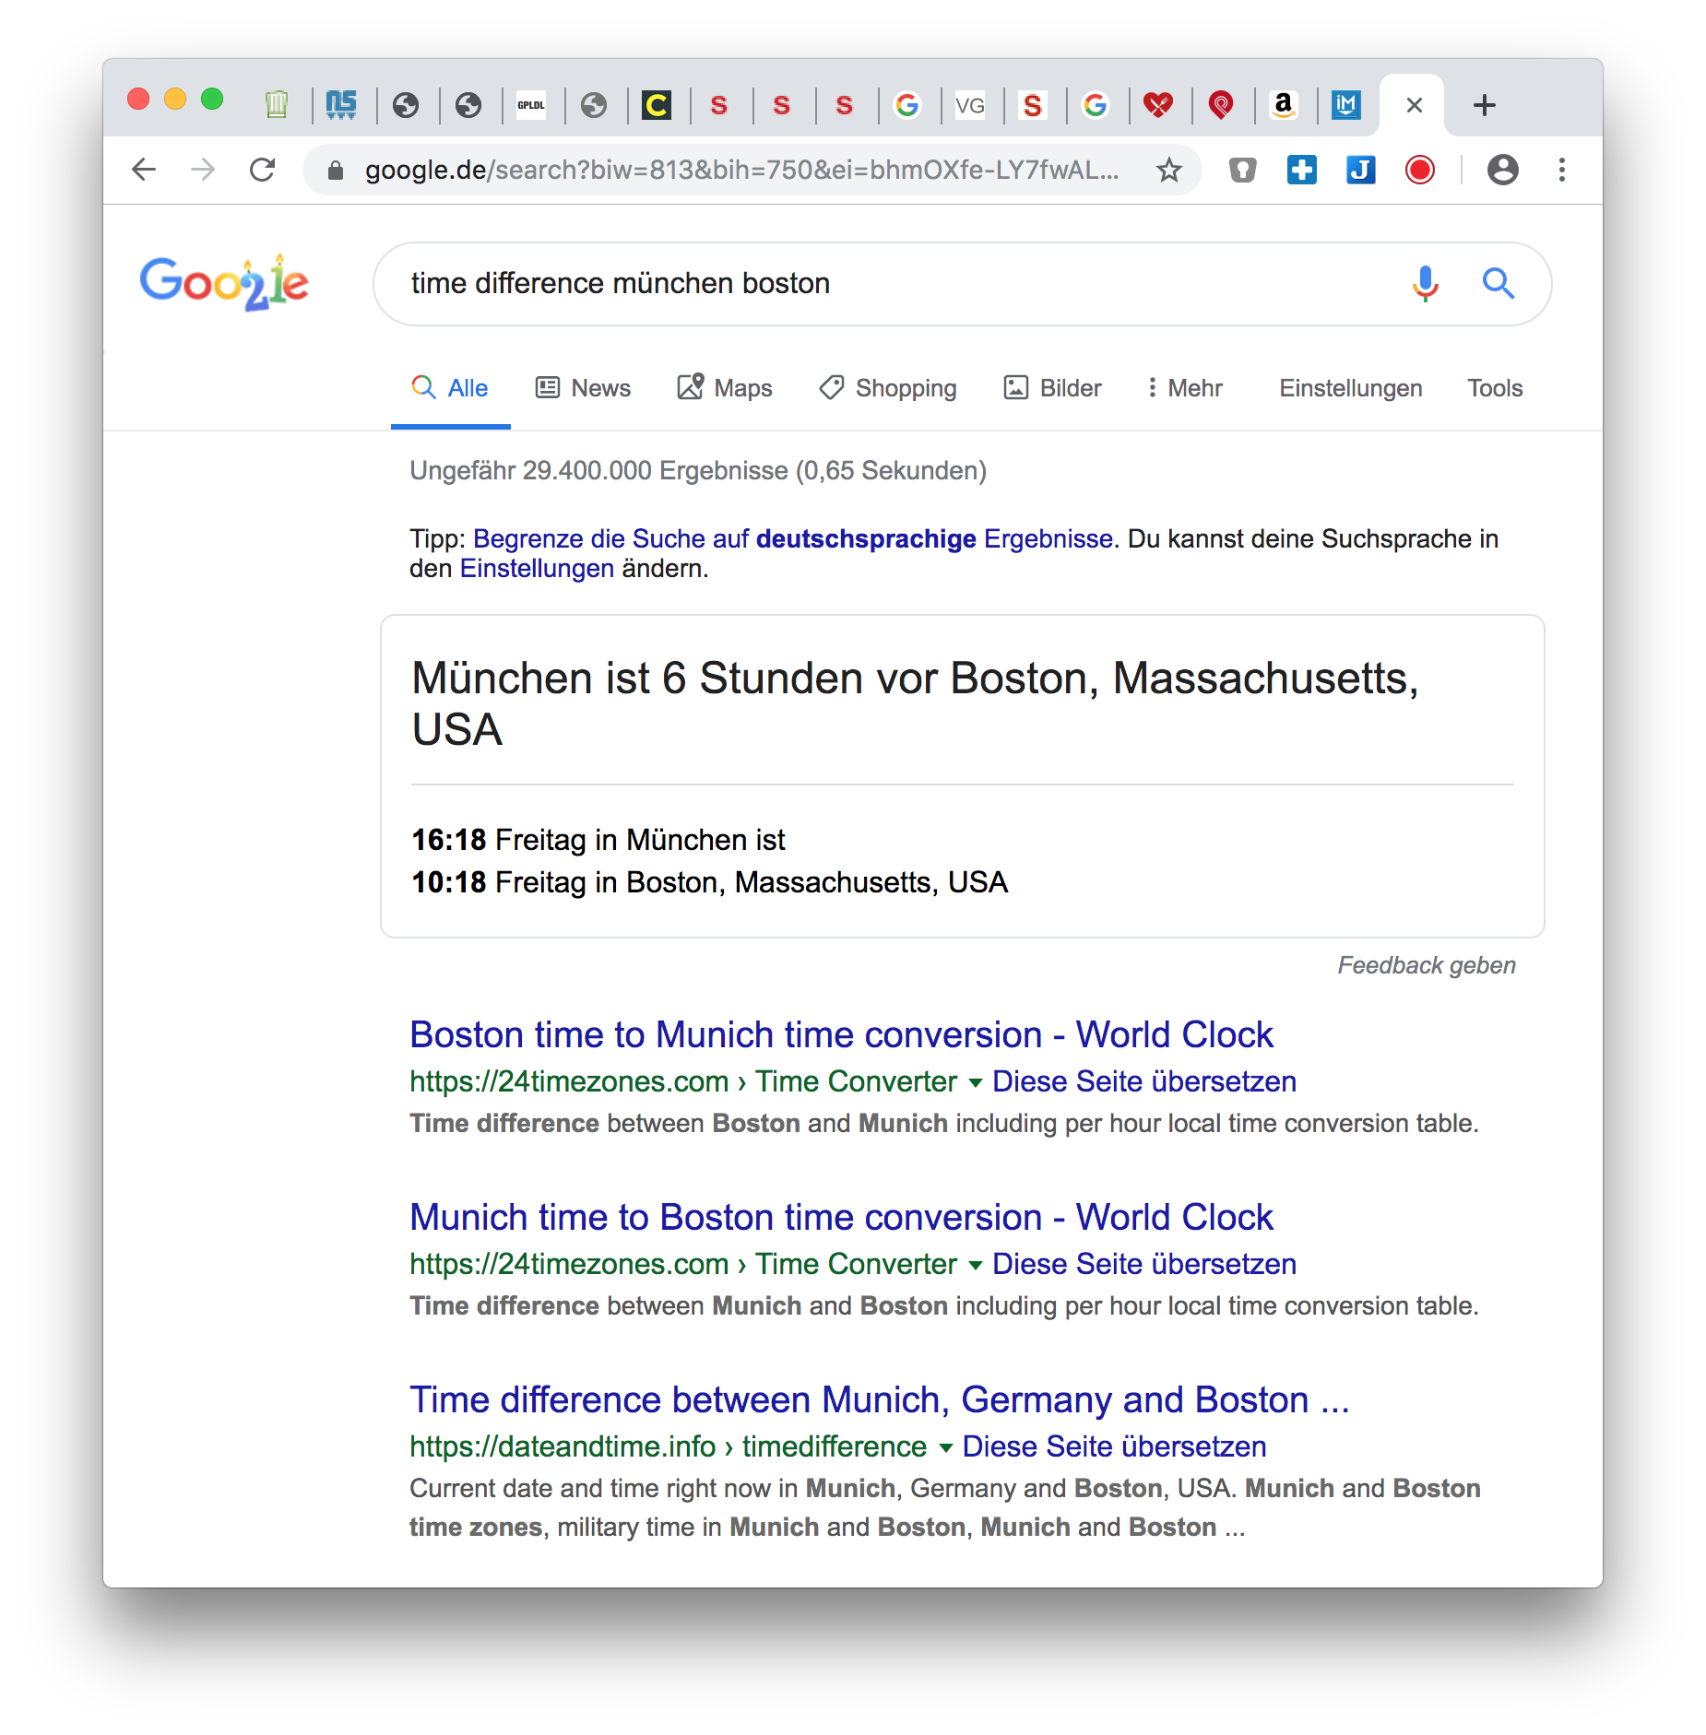View site security info via lock icon
The width and height of the screenshot is (1706, 1735).
click(336, 170)
